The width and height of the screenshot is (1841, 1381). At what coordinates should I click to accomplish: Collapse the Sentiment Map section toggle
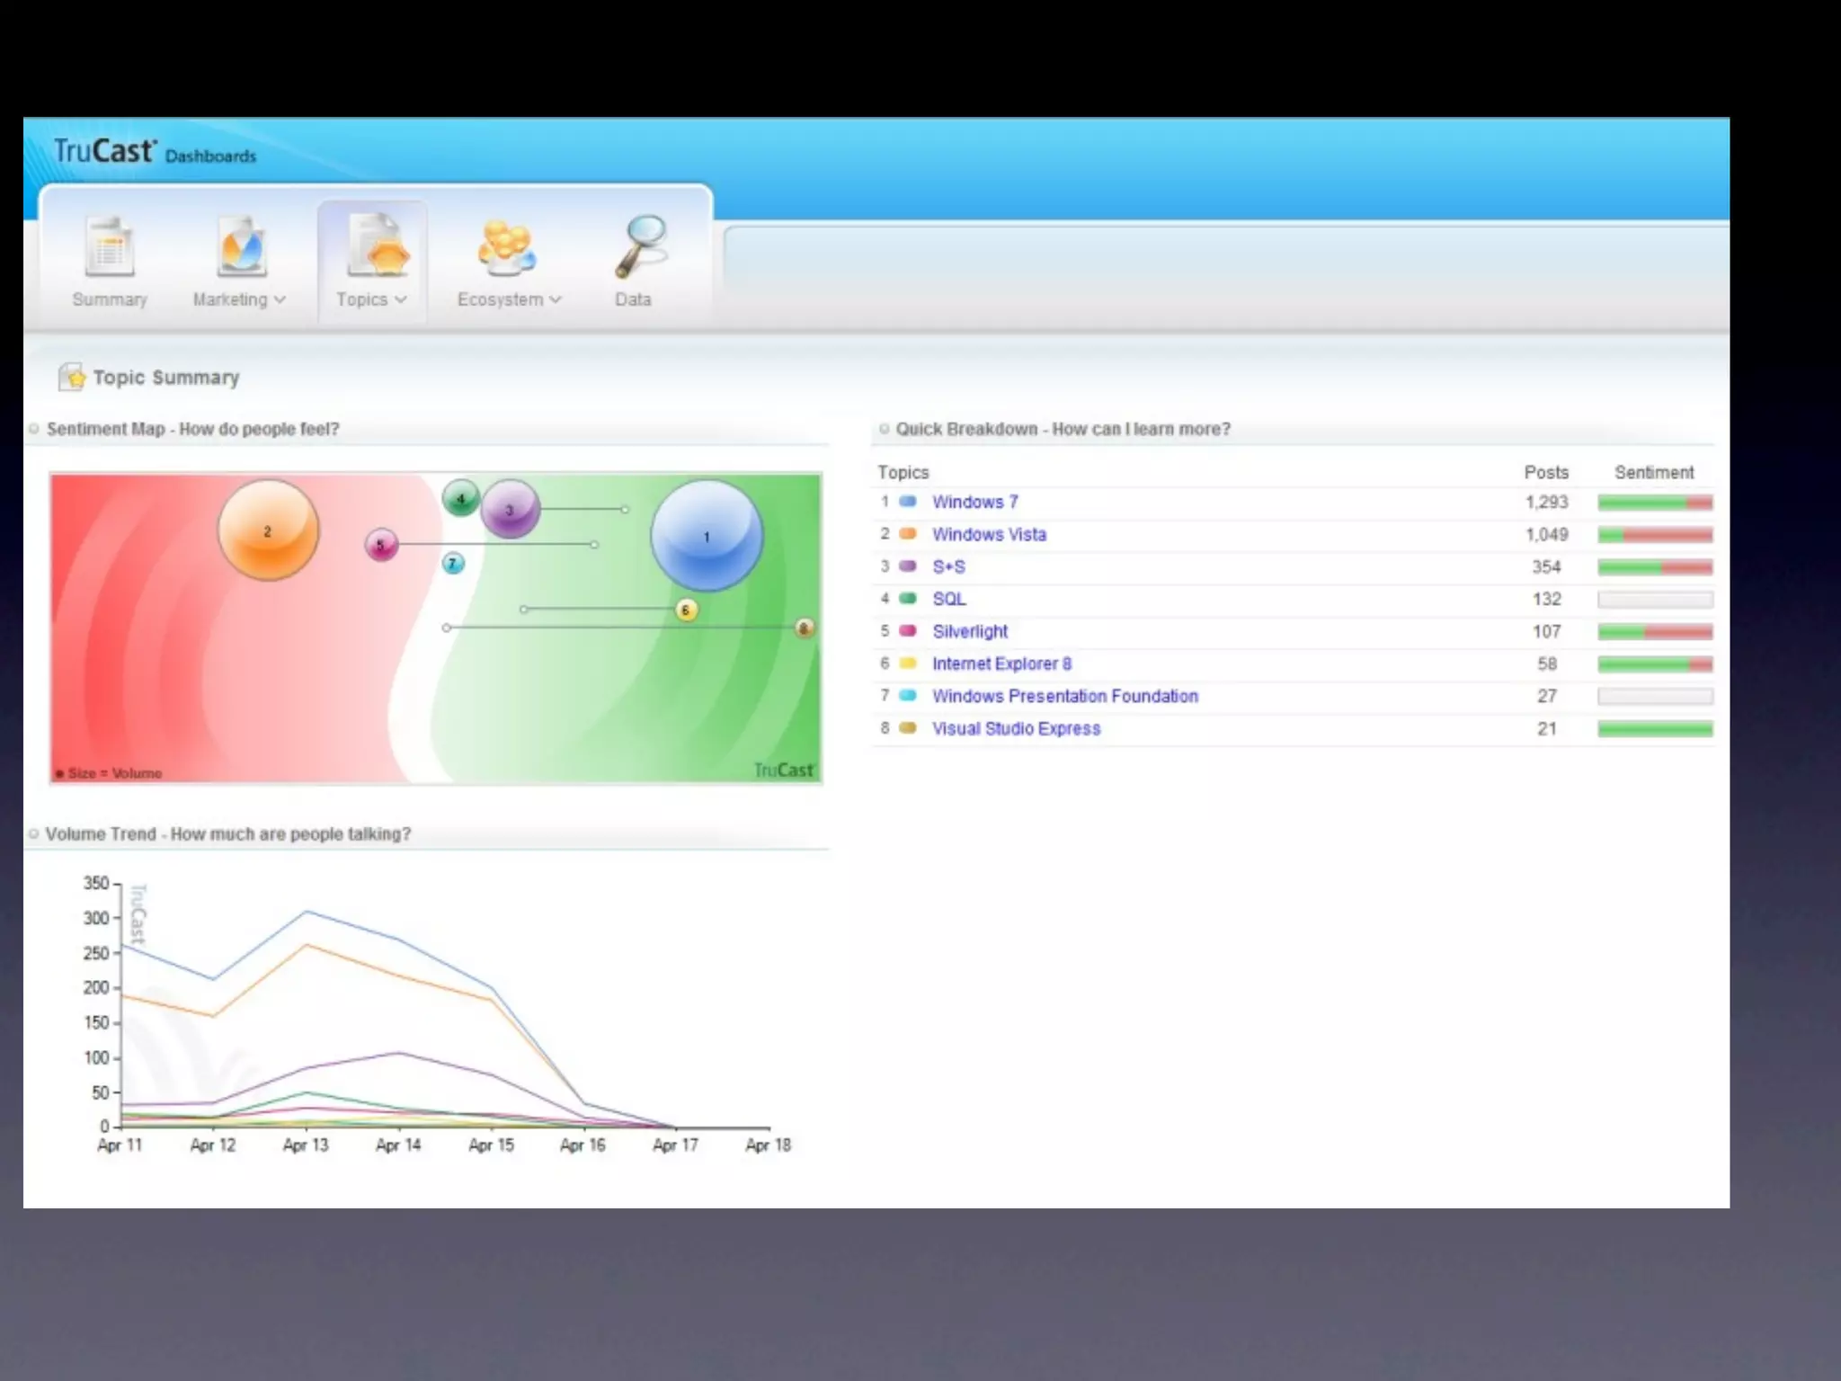coord(34,429)
